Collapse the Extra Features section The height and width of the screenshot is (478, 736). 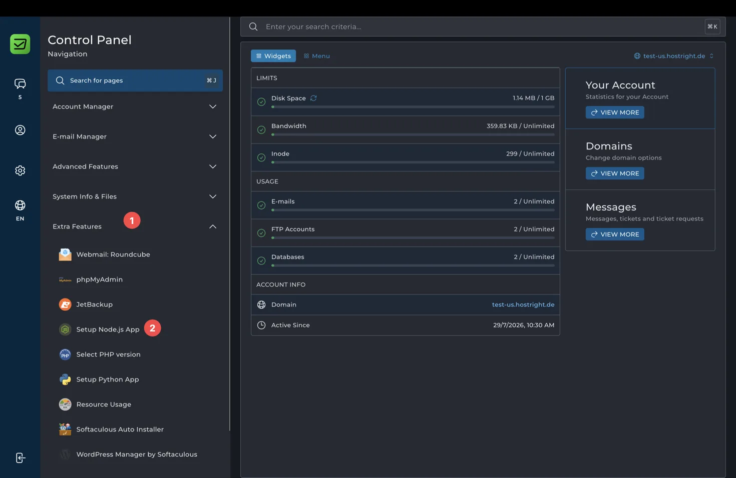click(135, 226)
